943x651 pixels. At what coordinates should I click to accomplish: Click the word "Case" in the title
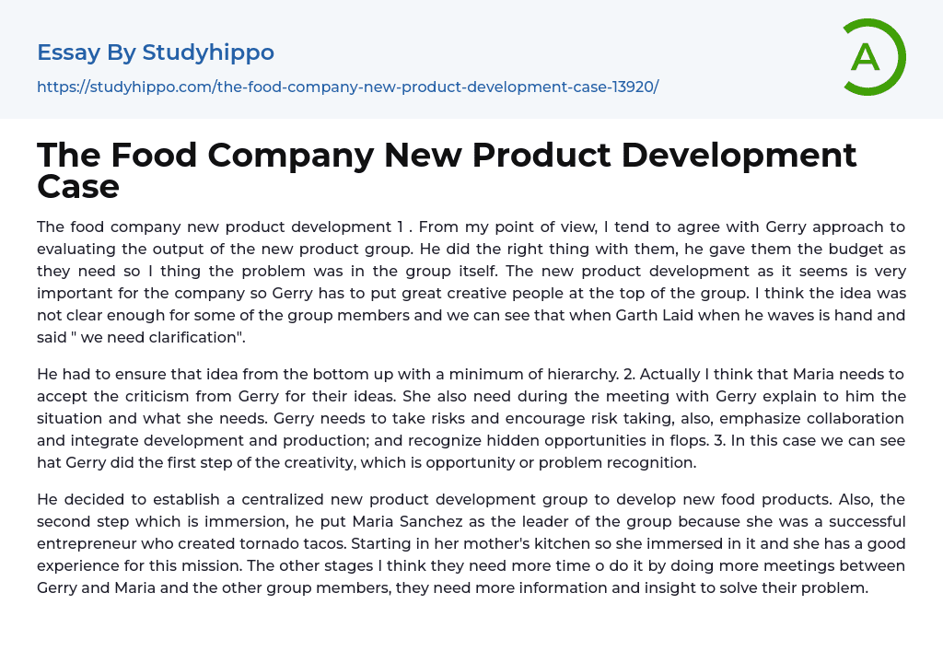78,187
